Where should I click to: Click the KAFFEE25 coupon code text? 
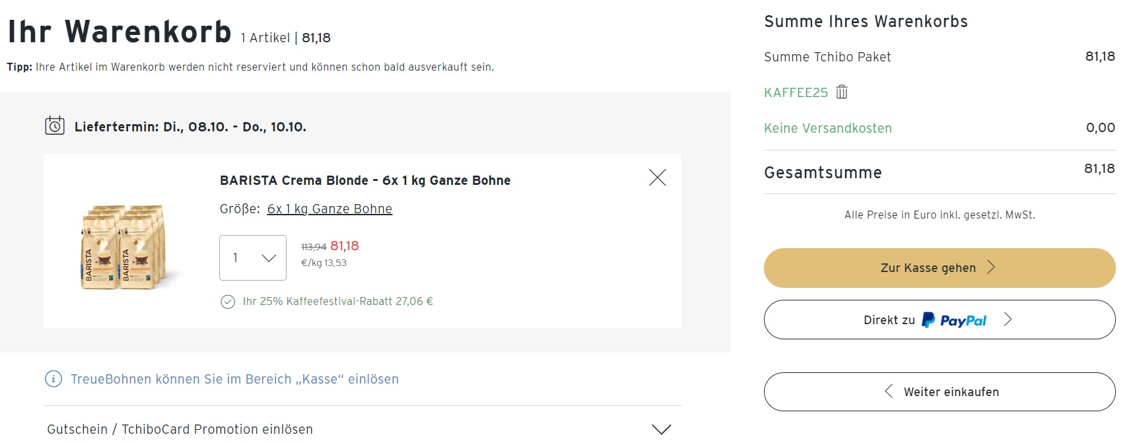[x=796, y=92]
